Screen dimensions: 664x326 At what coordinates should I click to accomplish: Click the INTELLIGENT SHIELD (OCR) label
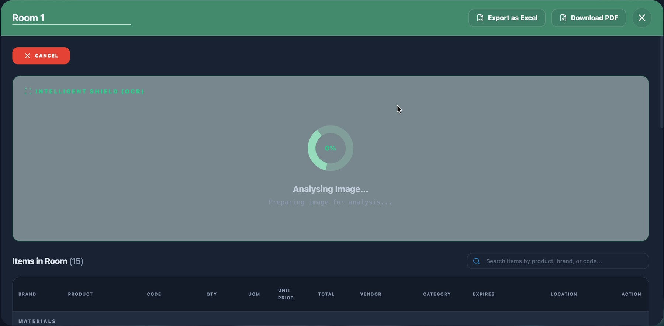click(90, 91)
